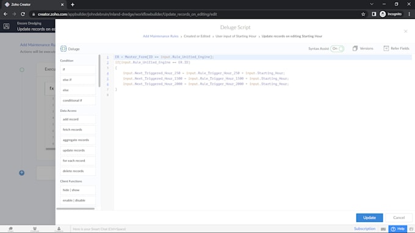The image size is (415, 233).
Task: Bookmark this page with the star icon
Action: 363,14
